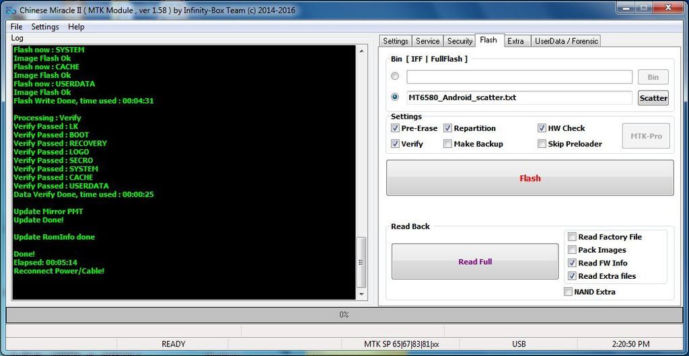Open the UserData / Forensic tab
This screenshot has width=689, height=356.
[x=566, y=41]
